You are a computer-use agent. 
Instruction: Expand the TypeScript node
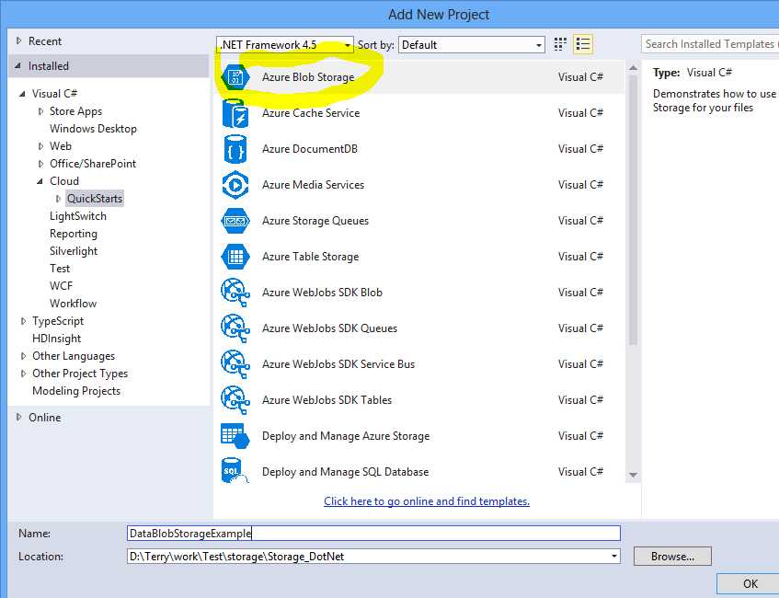point(23,321)
